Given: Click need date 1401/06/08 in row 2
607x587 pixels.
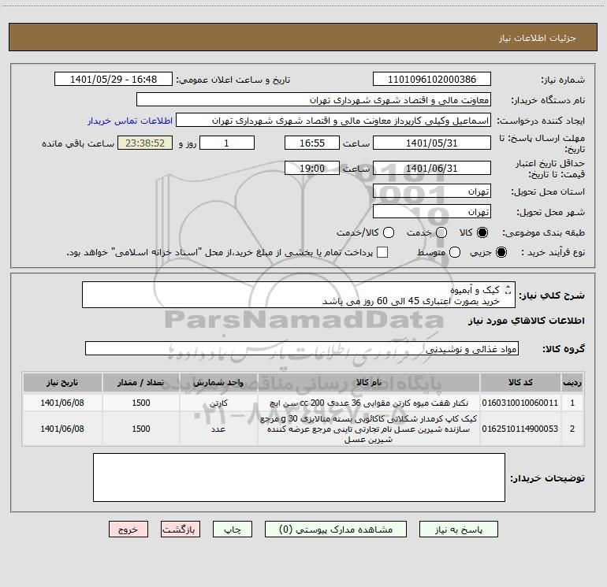Looking at the screenshot, I should click(62, 429).
